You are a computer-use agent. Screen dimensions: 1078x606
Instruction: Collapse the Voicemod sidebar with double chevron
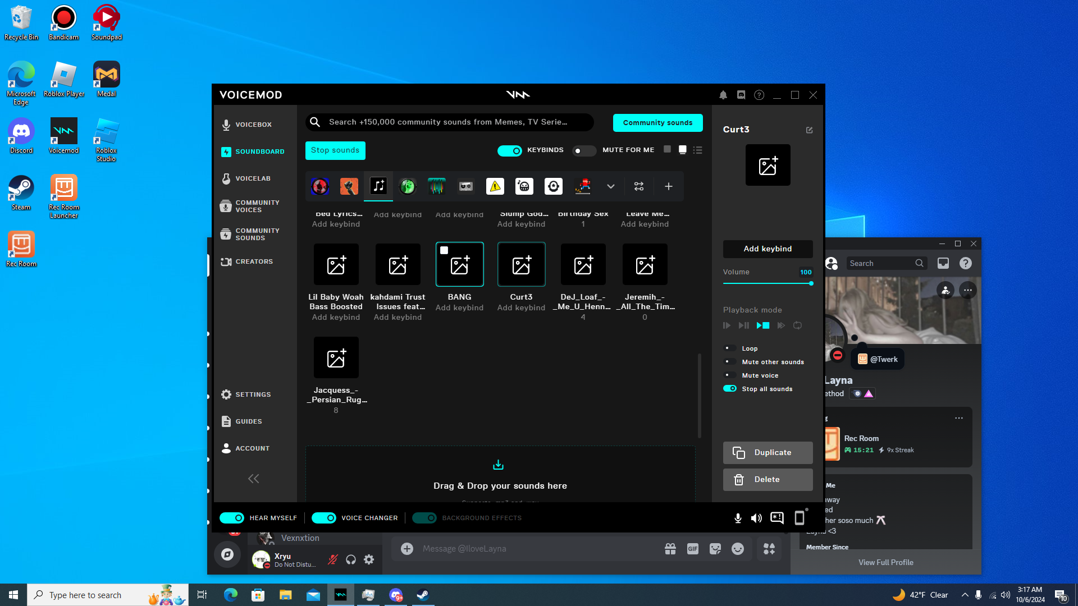[x=254, y=479]
